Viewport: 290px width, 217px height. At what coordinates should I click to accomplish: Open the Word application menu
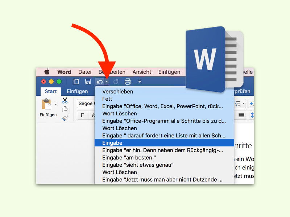pos(64,72)
